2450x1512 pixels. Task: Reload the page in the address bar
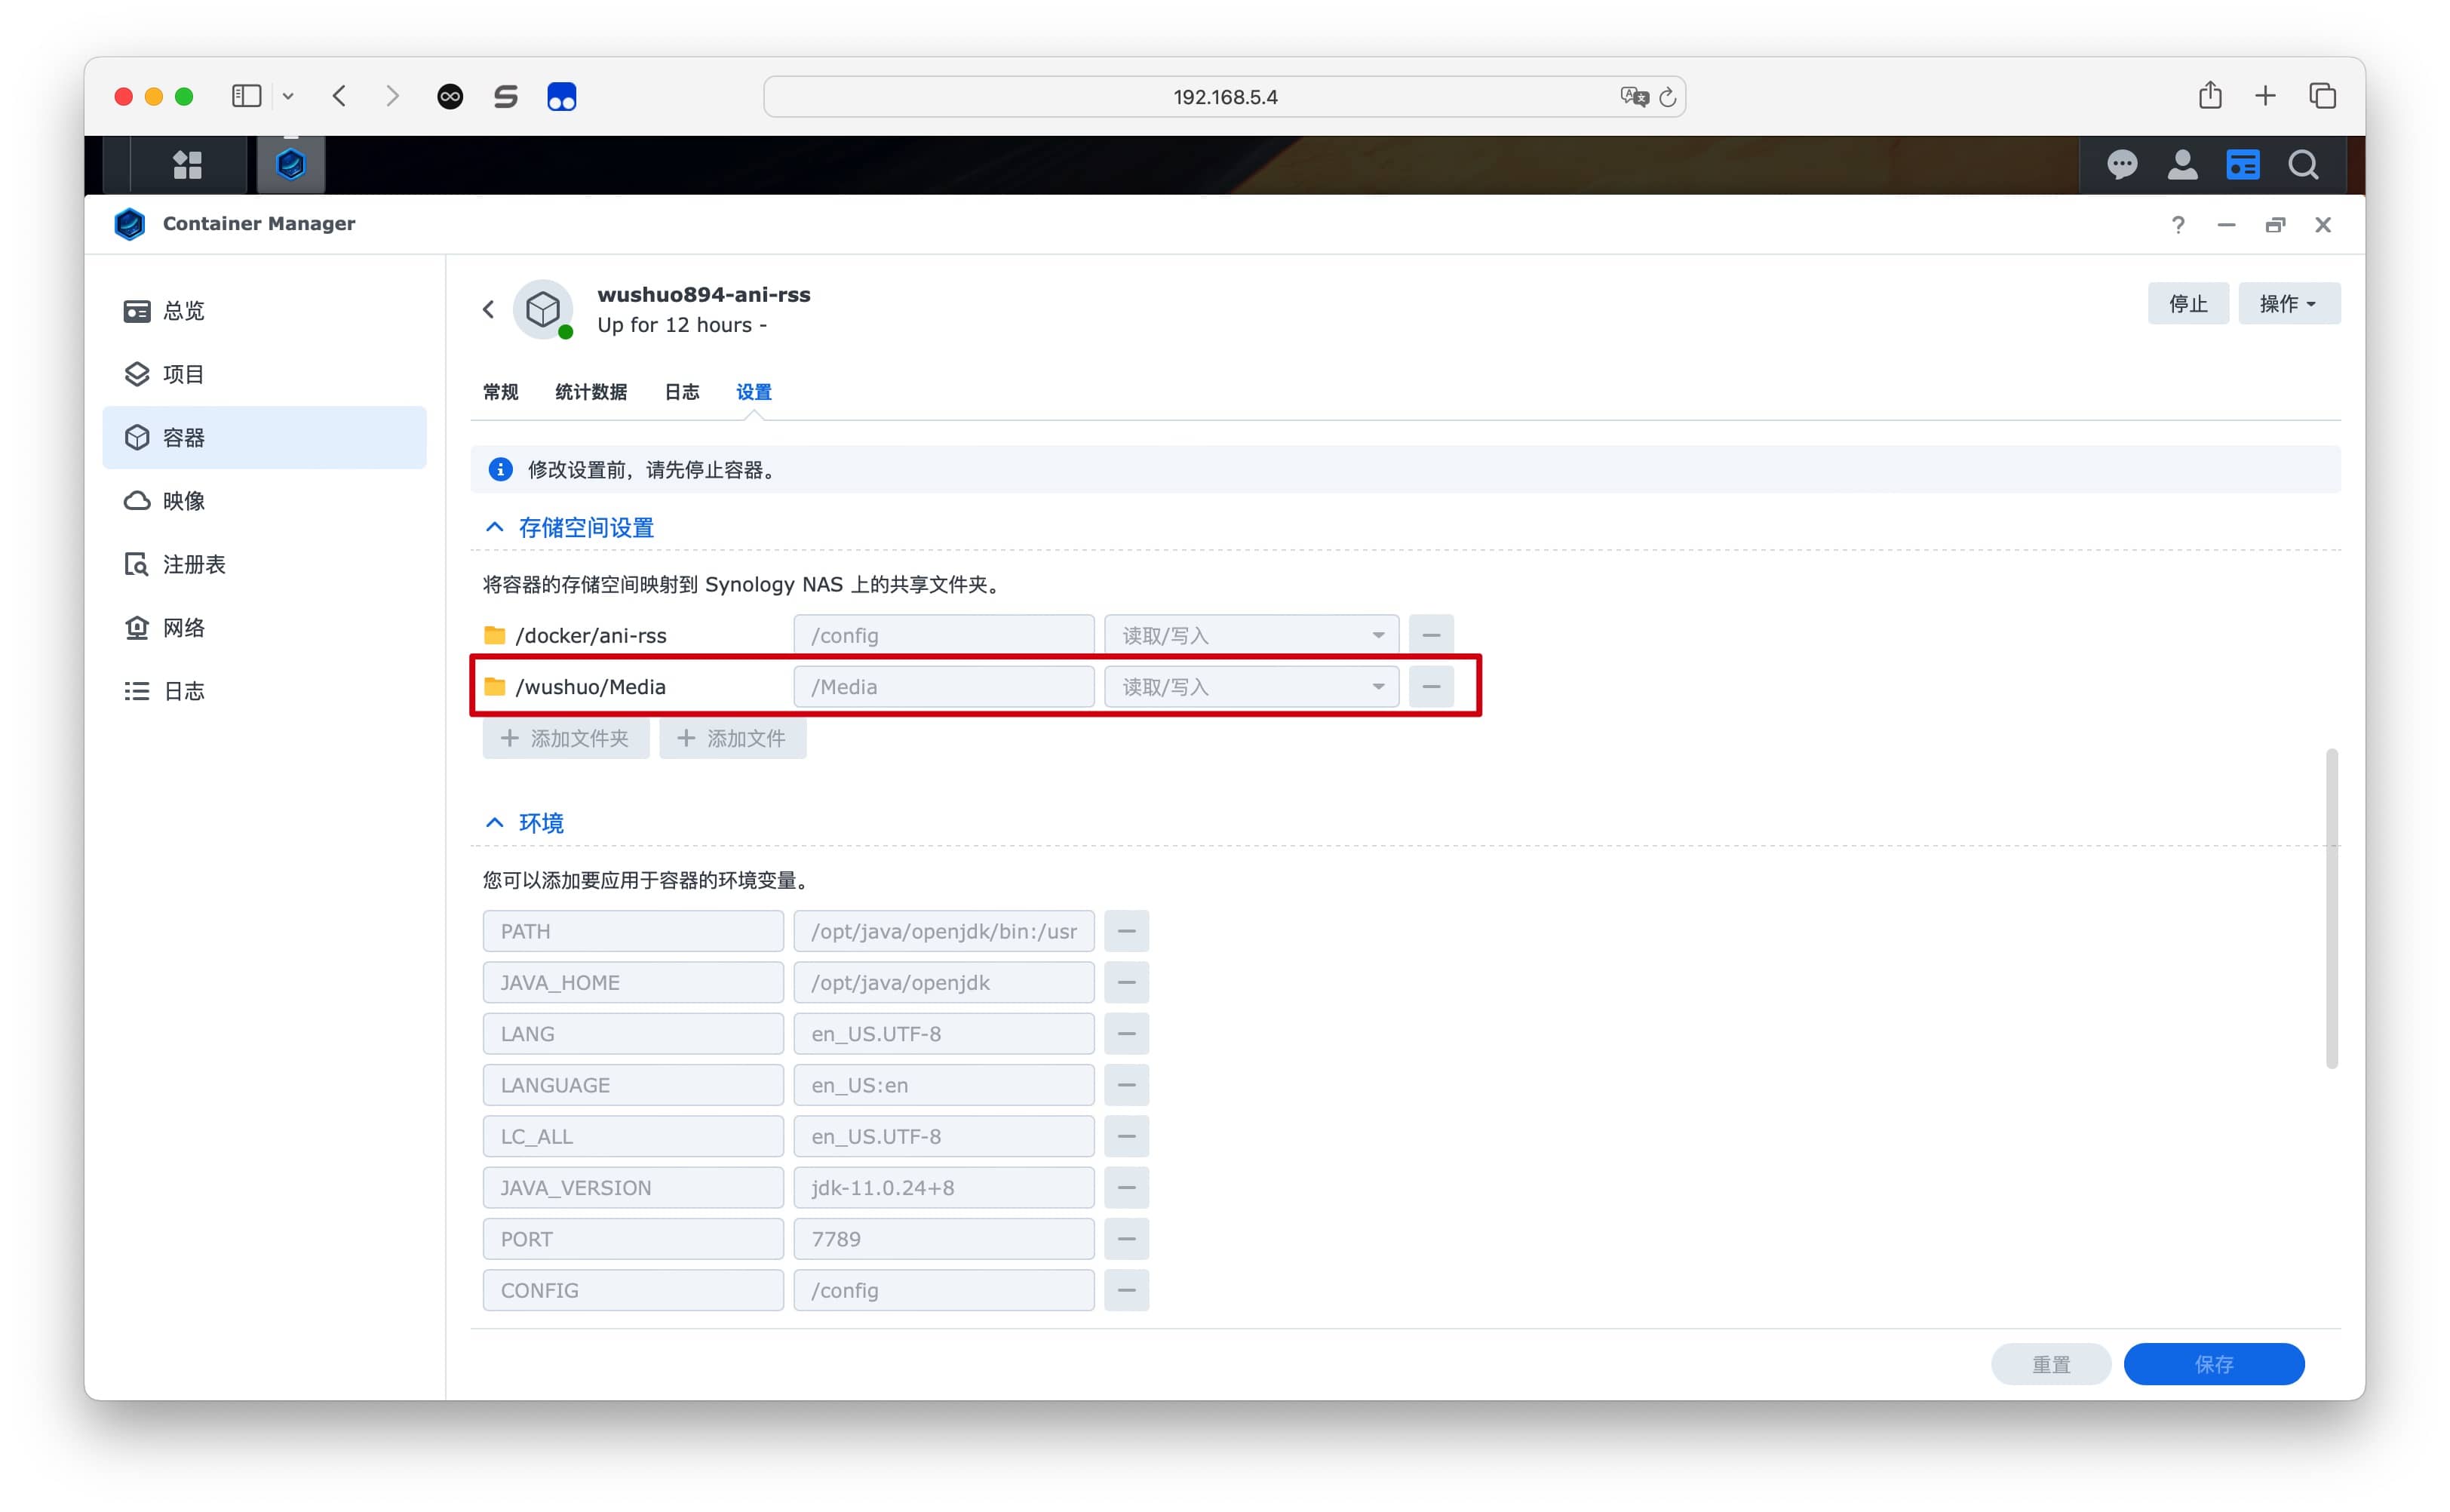(x=1667, y=97)
